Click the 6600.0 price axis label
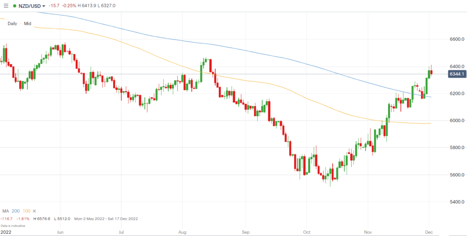467x236 pixels. (x=457, y=39)
